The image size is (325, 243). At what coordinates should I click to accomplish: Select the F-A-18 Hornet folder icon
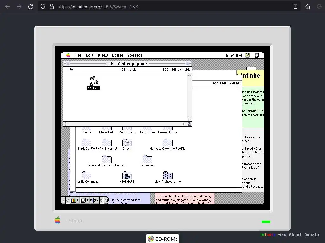[x=107, y=143]
